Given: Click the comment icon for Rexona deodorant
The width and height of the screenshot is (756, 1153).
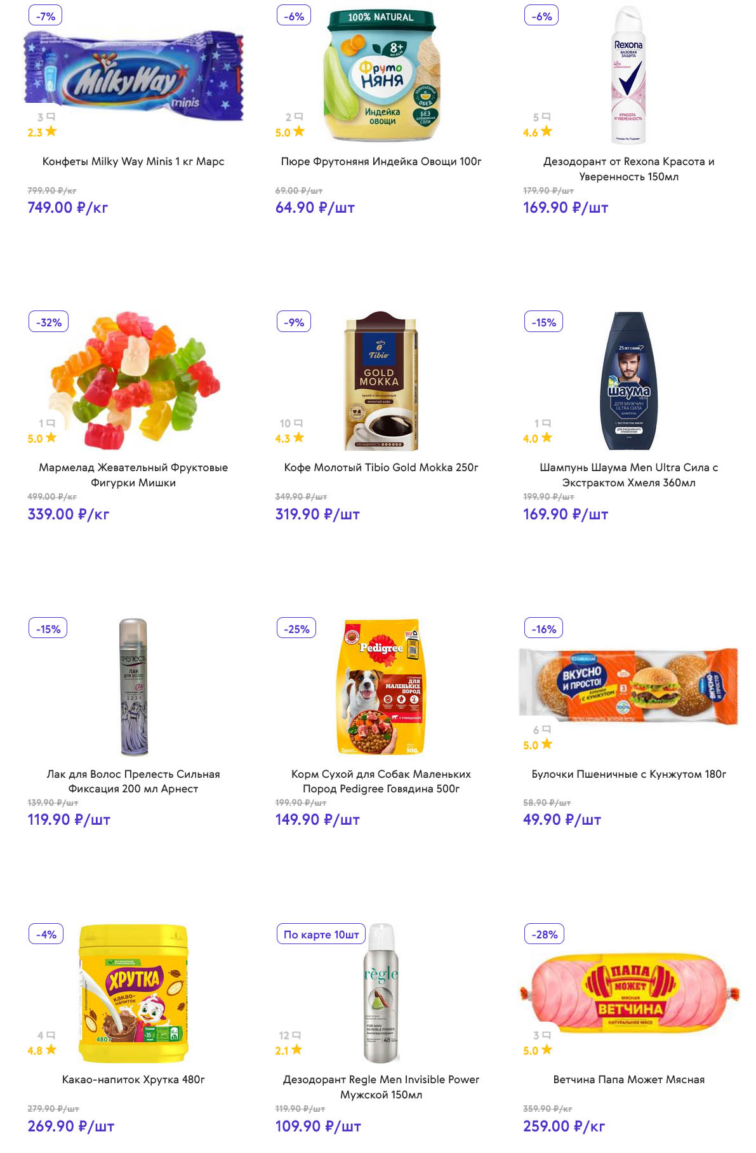Looking at the screenshot, I should pos(547,117).
